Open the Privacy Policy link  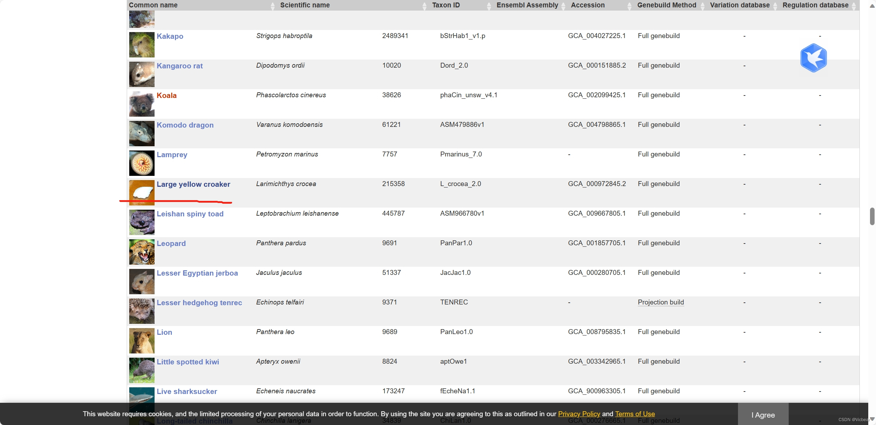(x=579, y=414)
